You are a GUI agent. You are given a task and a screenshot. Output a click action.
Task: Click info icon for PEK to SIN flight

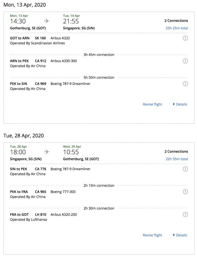point(185,84)
